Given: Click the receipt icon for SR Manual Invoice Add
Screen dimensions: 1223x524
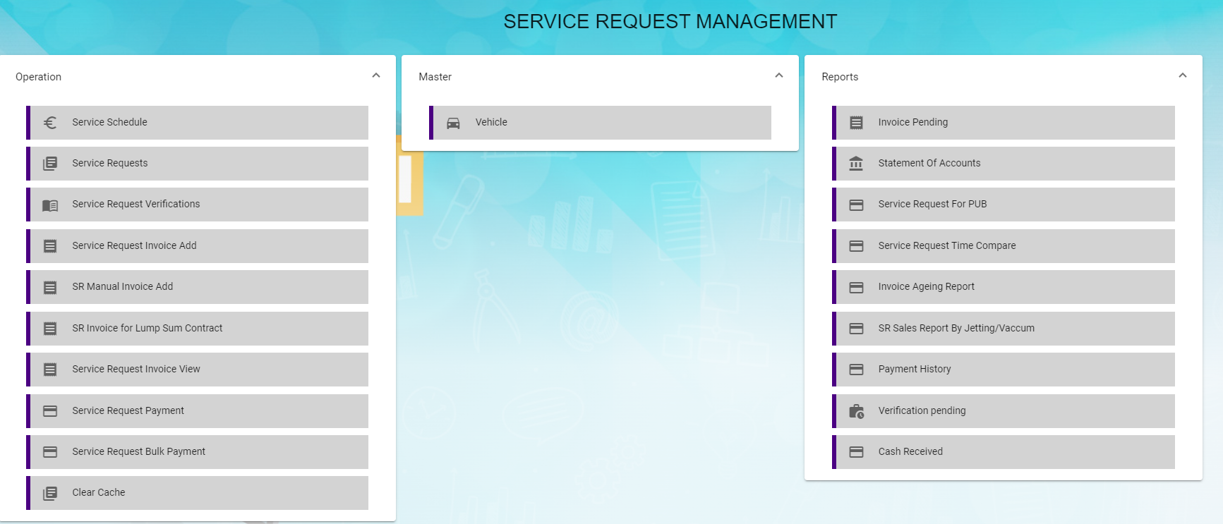Looking at the screenshot, I should coord(50,287).
